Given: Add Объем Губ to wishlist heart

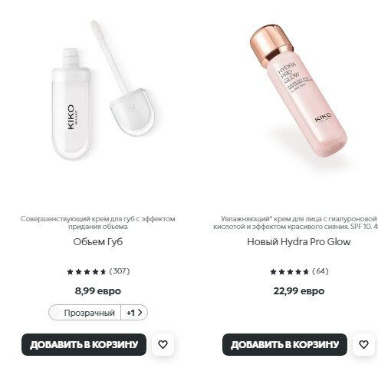Looking at the screenshot, I should (x=163, y=344).
